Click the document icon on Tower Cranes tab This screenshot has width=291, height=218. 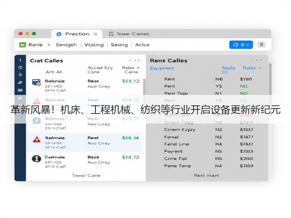111,34
